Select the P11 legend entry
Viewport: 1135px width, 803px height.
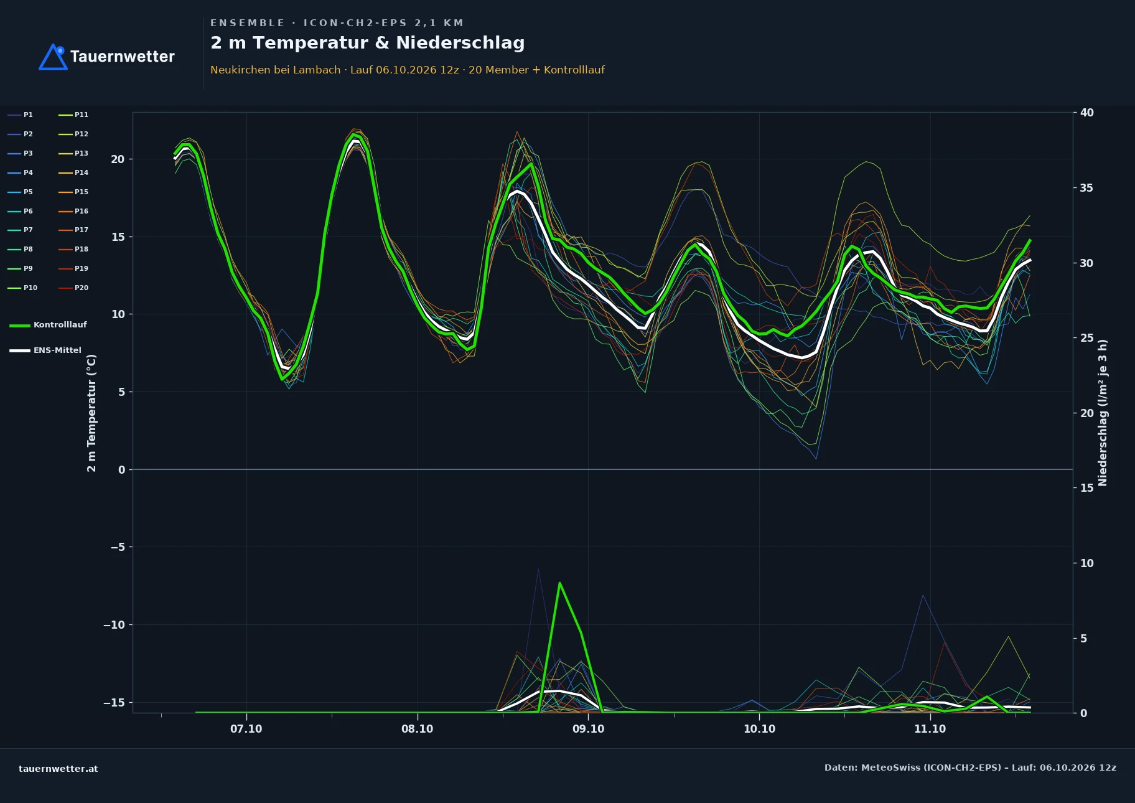(x=73, y=115)
